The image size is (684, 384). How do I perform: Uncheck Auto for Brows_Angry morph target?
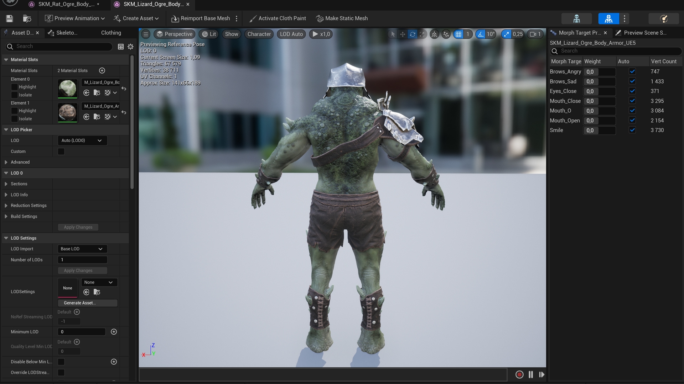(632, 71)
